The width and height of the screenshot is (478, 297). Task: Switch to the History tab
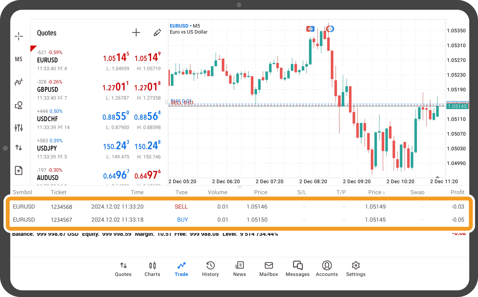click(210, 269)
